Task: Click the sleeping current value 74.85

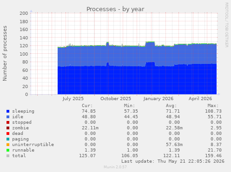Action: [89, 111]
